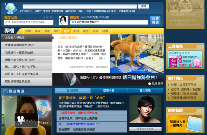Click the home icon beside 點選展開
Screen dimensions: 207x135
(149, 83)
